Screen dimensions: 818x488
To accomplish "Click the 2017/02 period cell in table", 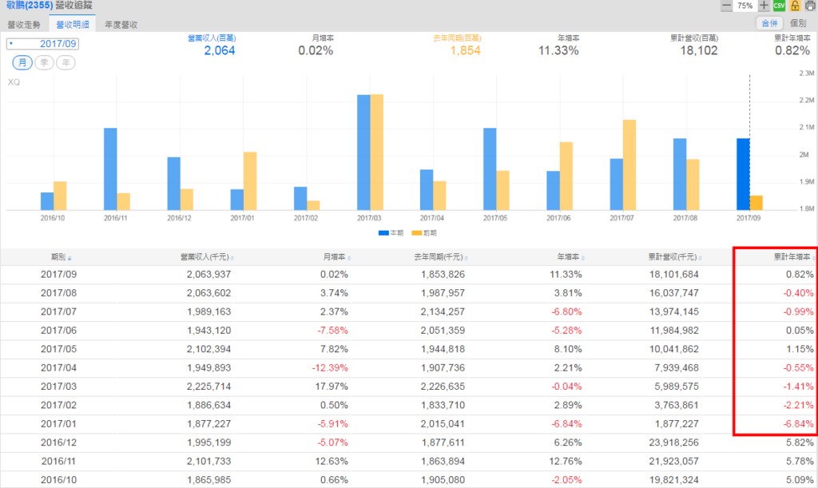I will [58, 406].
